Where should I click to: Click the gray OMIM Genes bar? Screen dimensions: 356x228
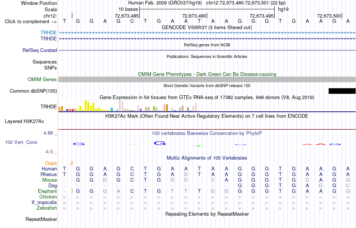tap(207, 80)
